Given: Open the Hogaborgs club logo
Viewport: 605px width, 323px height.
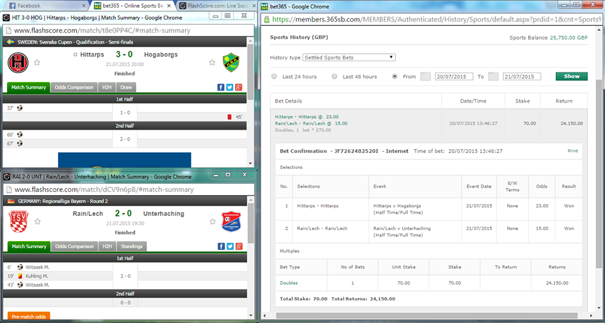Looking at the screenshot, I should 231,62.
